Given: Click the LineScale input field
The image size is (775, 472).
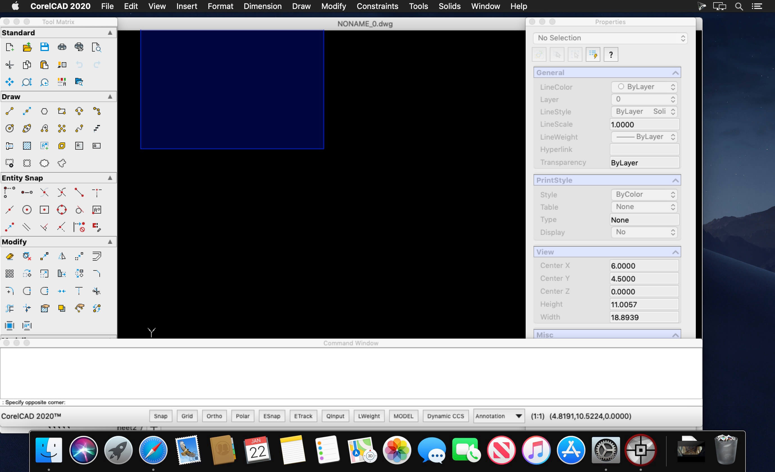Looking at the screenshot, I should (x=644, y=125).
